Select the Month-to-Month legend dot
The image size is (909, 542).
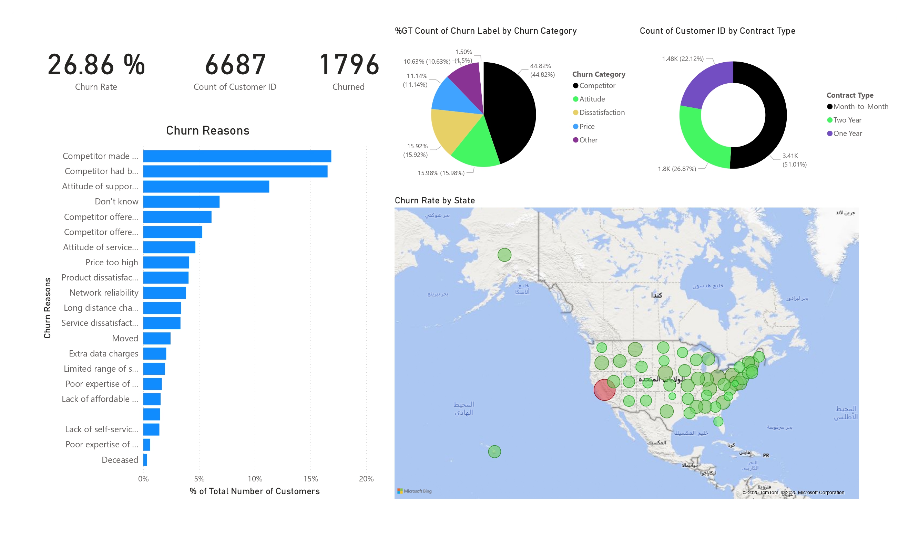830,107
